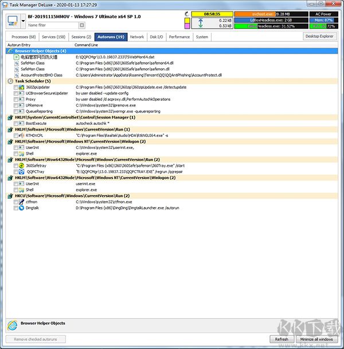
Task: Click the Shell folder icon under HKLM Winlogon
Action: (21, 154)
